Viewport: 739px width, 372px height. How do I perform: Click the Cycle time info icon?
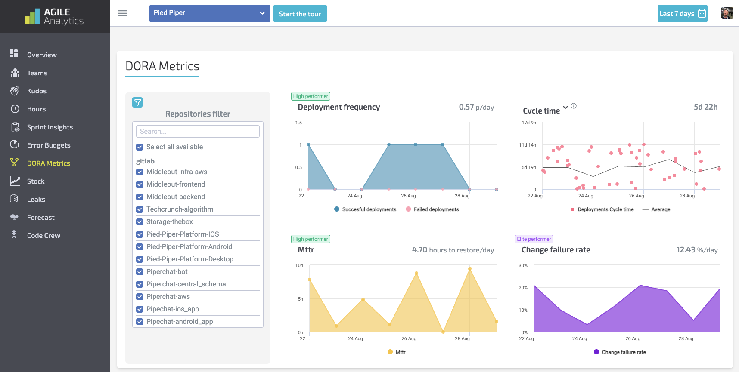[x=574, y=106]
